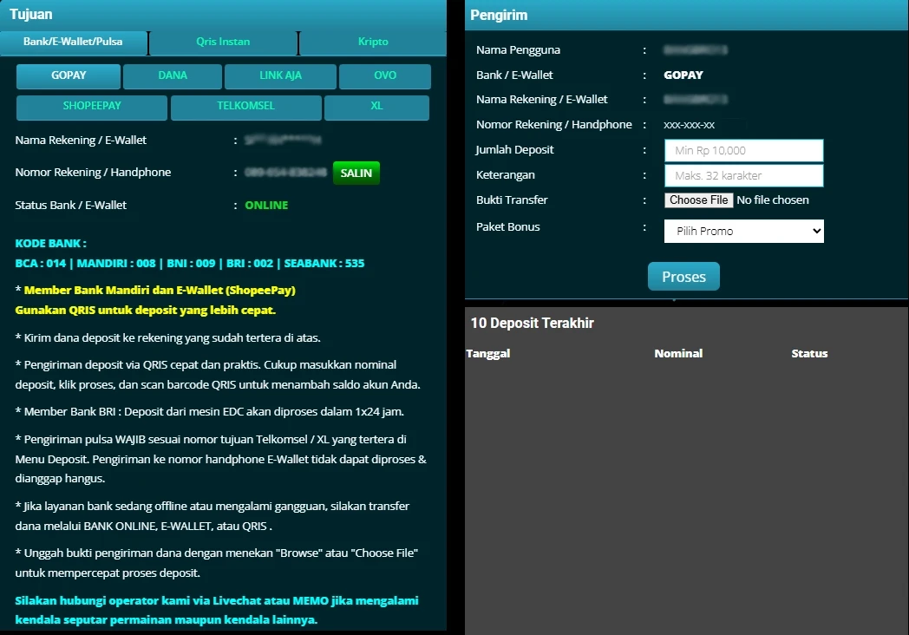This screenshot has height=635, width=909.
Task: Choose TELKOMSEL pulsa option
Action: point(245,107)
